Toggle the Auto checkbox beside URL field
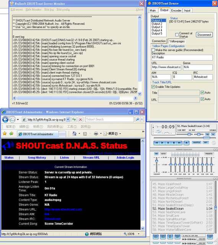This screenshot has width=218, height=245. pyautogui.click(x=202, y=99)
